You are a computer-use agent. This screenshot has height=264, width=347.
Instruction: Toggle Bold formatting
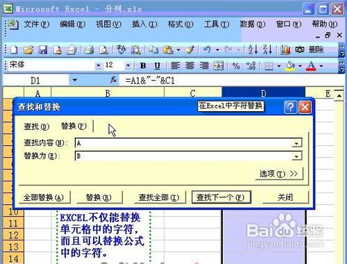(143, 66)
